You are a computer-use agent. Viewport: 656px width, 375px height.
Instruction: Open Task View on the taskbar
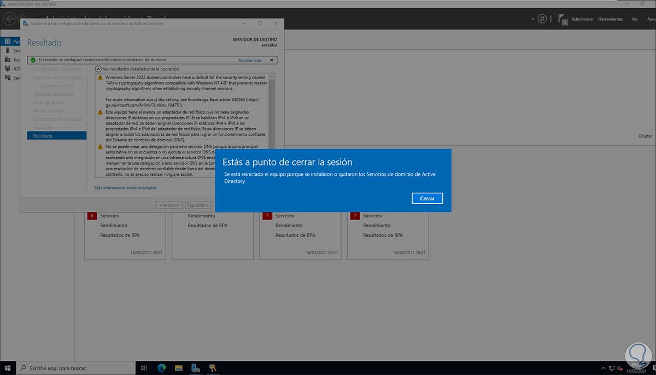[x=144, y=367]
